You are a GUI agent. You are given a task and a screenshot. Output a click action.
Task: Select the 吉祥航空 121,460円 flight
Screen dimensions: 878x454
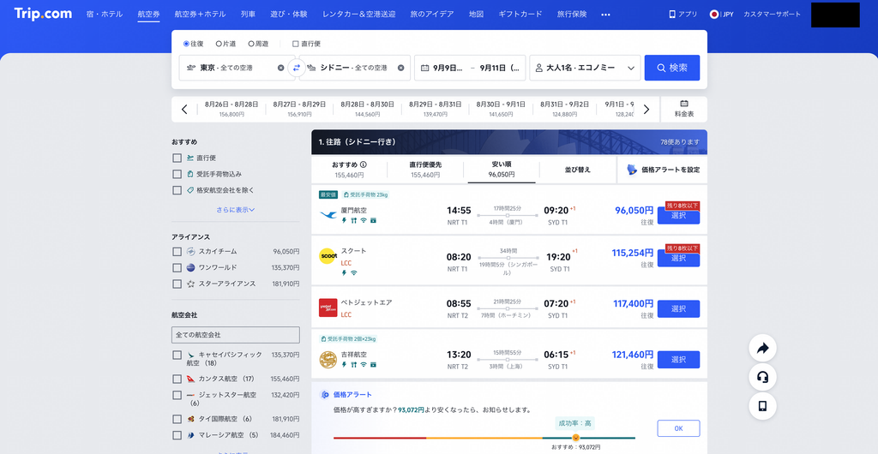(678, 360)
